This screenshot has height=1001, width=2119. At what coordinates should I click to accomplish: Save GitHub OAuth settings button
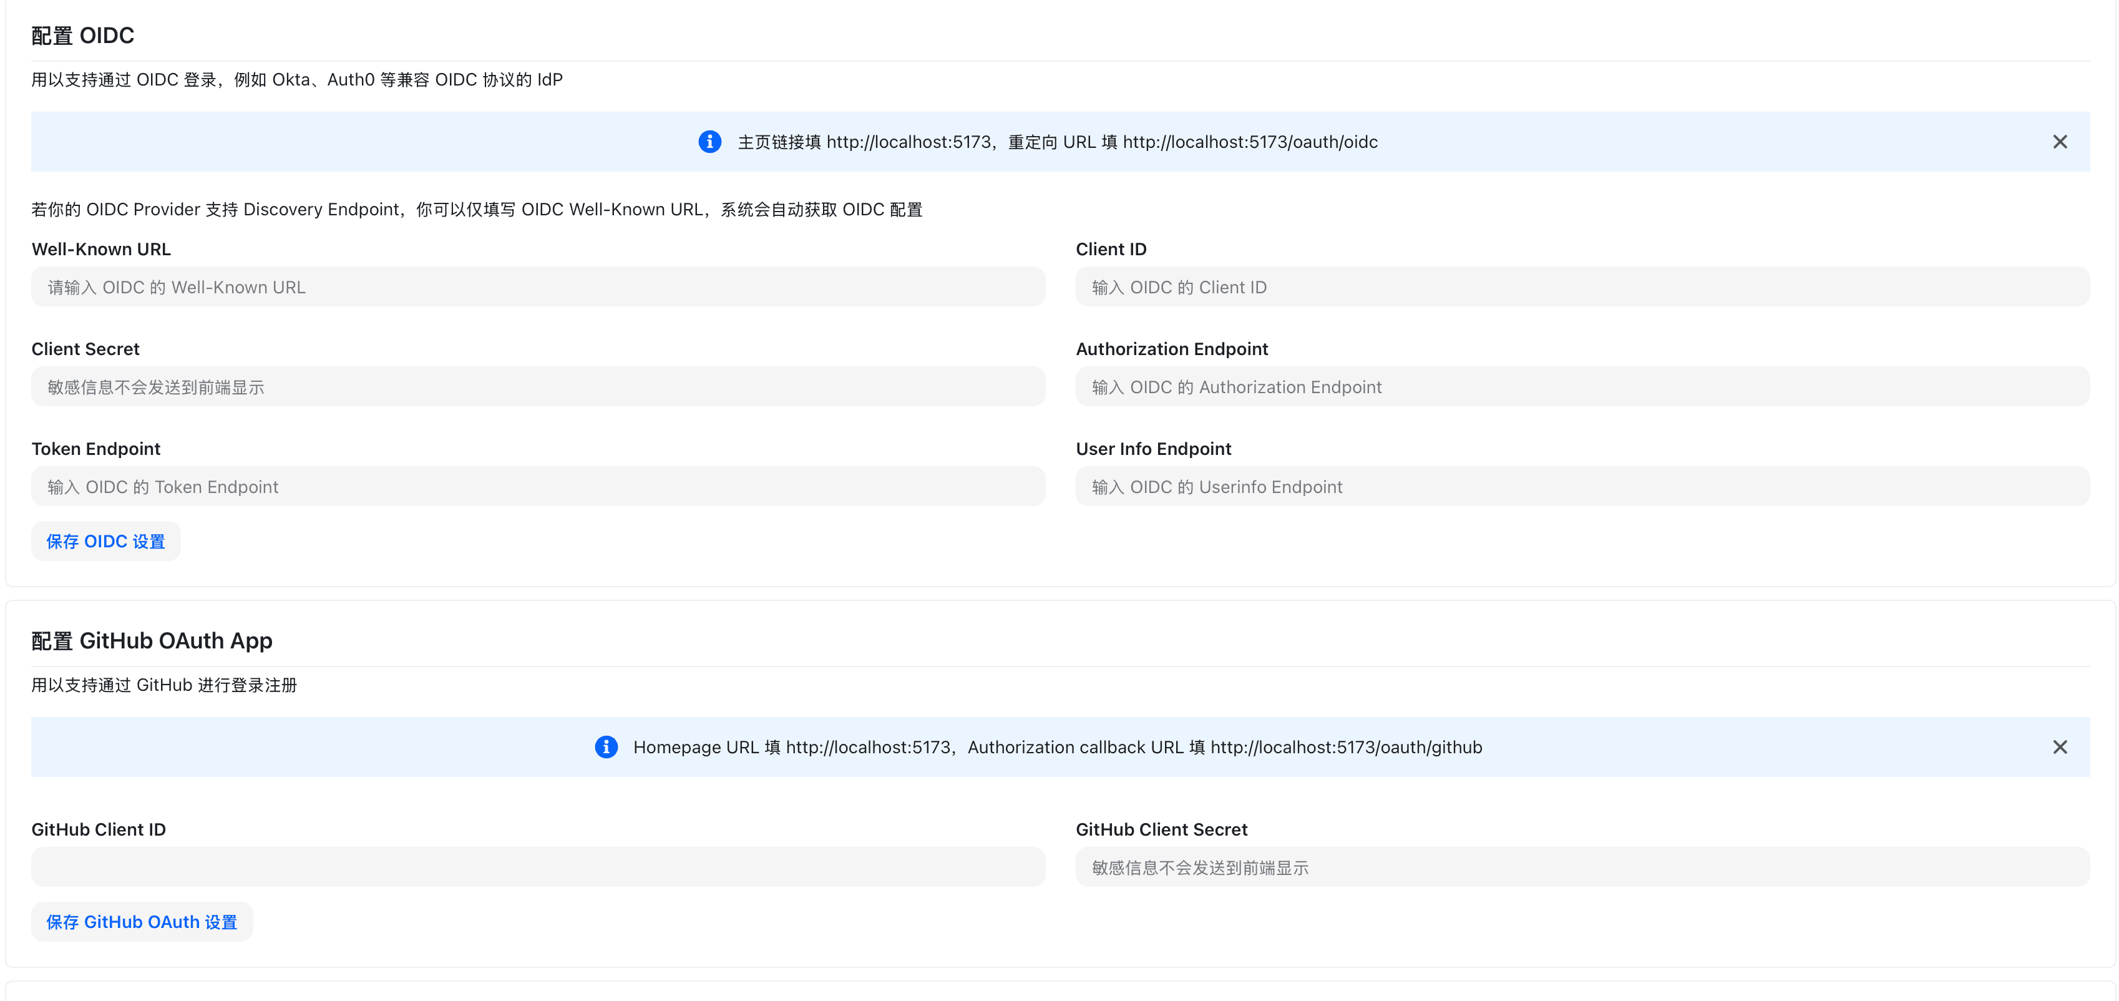point(142,922)
